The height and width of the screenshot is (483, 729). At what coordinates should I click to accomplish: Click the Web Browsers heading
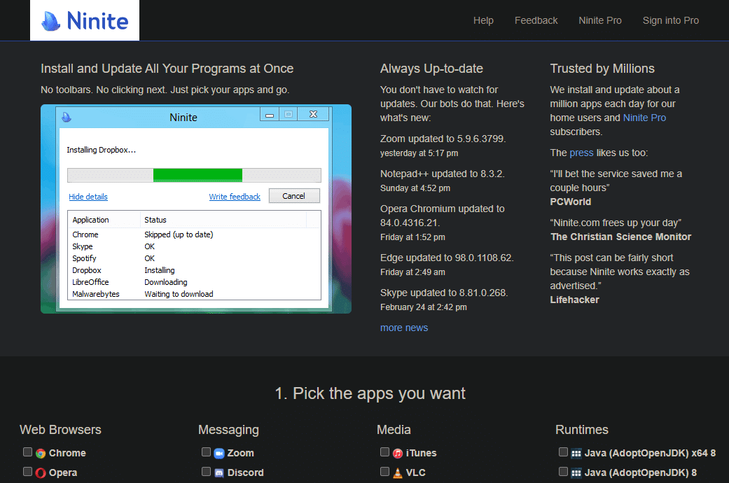pos(60,430)
